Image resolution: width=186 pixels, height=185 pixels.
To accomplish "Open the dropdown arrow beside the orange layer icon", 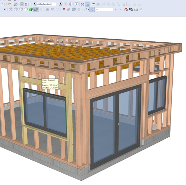I will 12,4.
